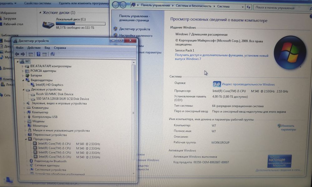
Task: Click the refresh button next to address bar
Action: coord(248,7)
